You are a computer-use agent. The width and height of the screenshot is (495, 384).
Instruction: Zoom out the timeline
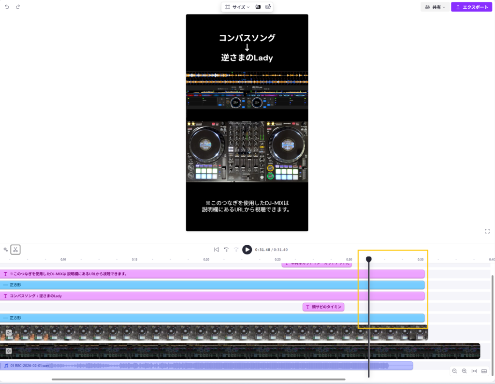[x=454, y=371]
